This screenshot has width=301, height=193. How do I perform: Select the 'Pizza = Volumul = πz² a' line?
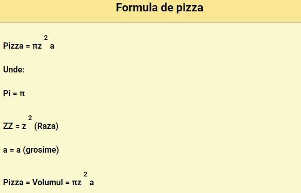tap(49, 179)
